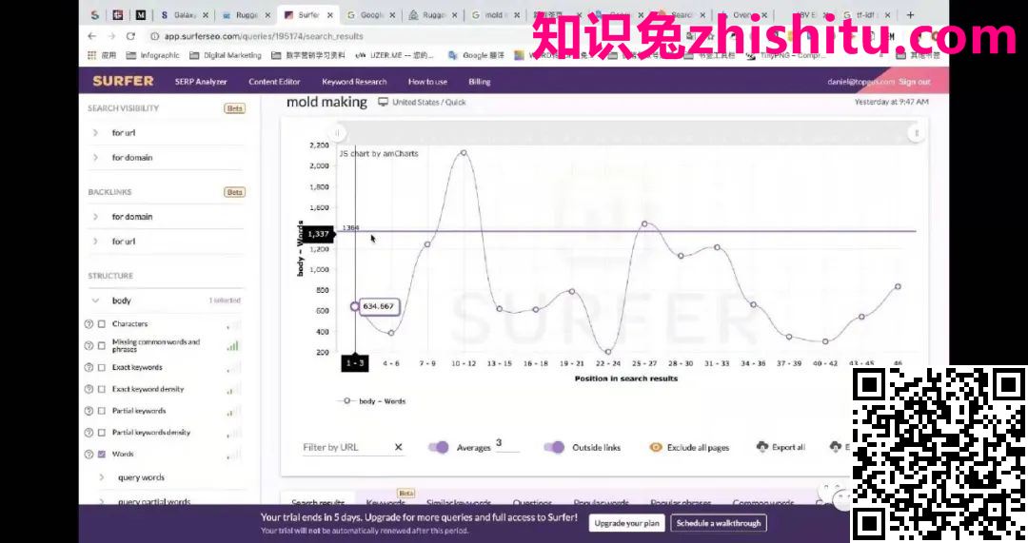Open help icon beside Partial keywords density
Image resolution: width=1028 pixels, height=543 pixels.
[x=89, y=433]
